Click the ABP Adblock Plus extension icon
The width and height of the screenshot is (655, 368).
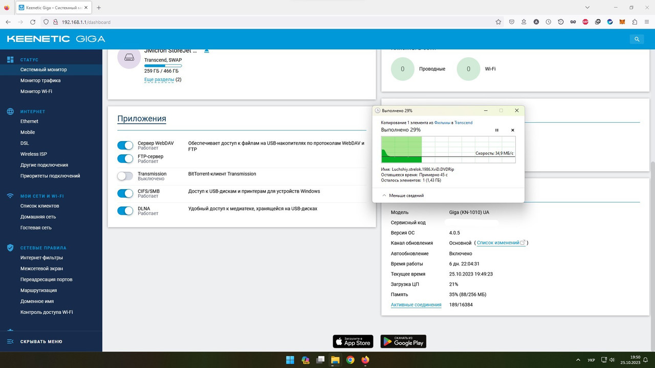pyautogui.click(x=585, y=22)
